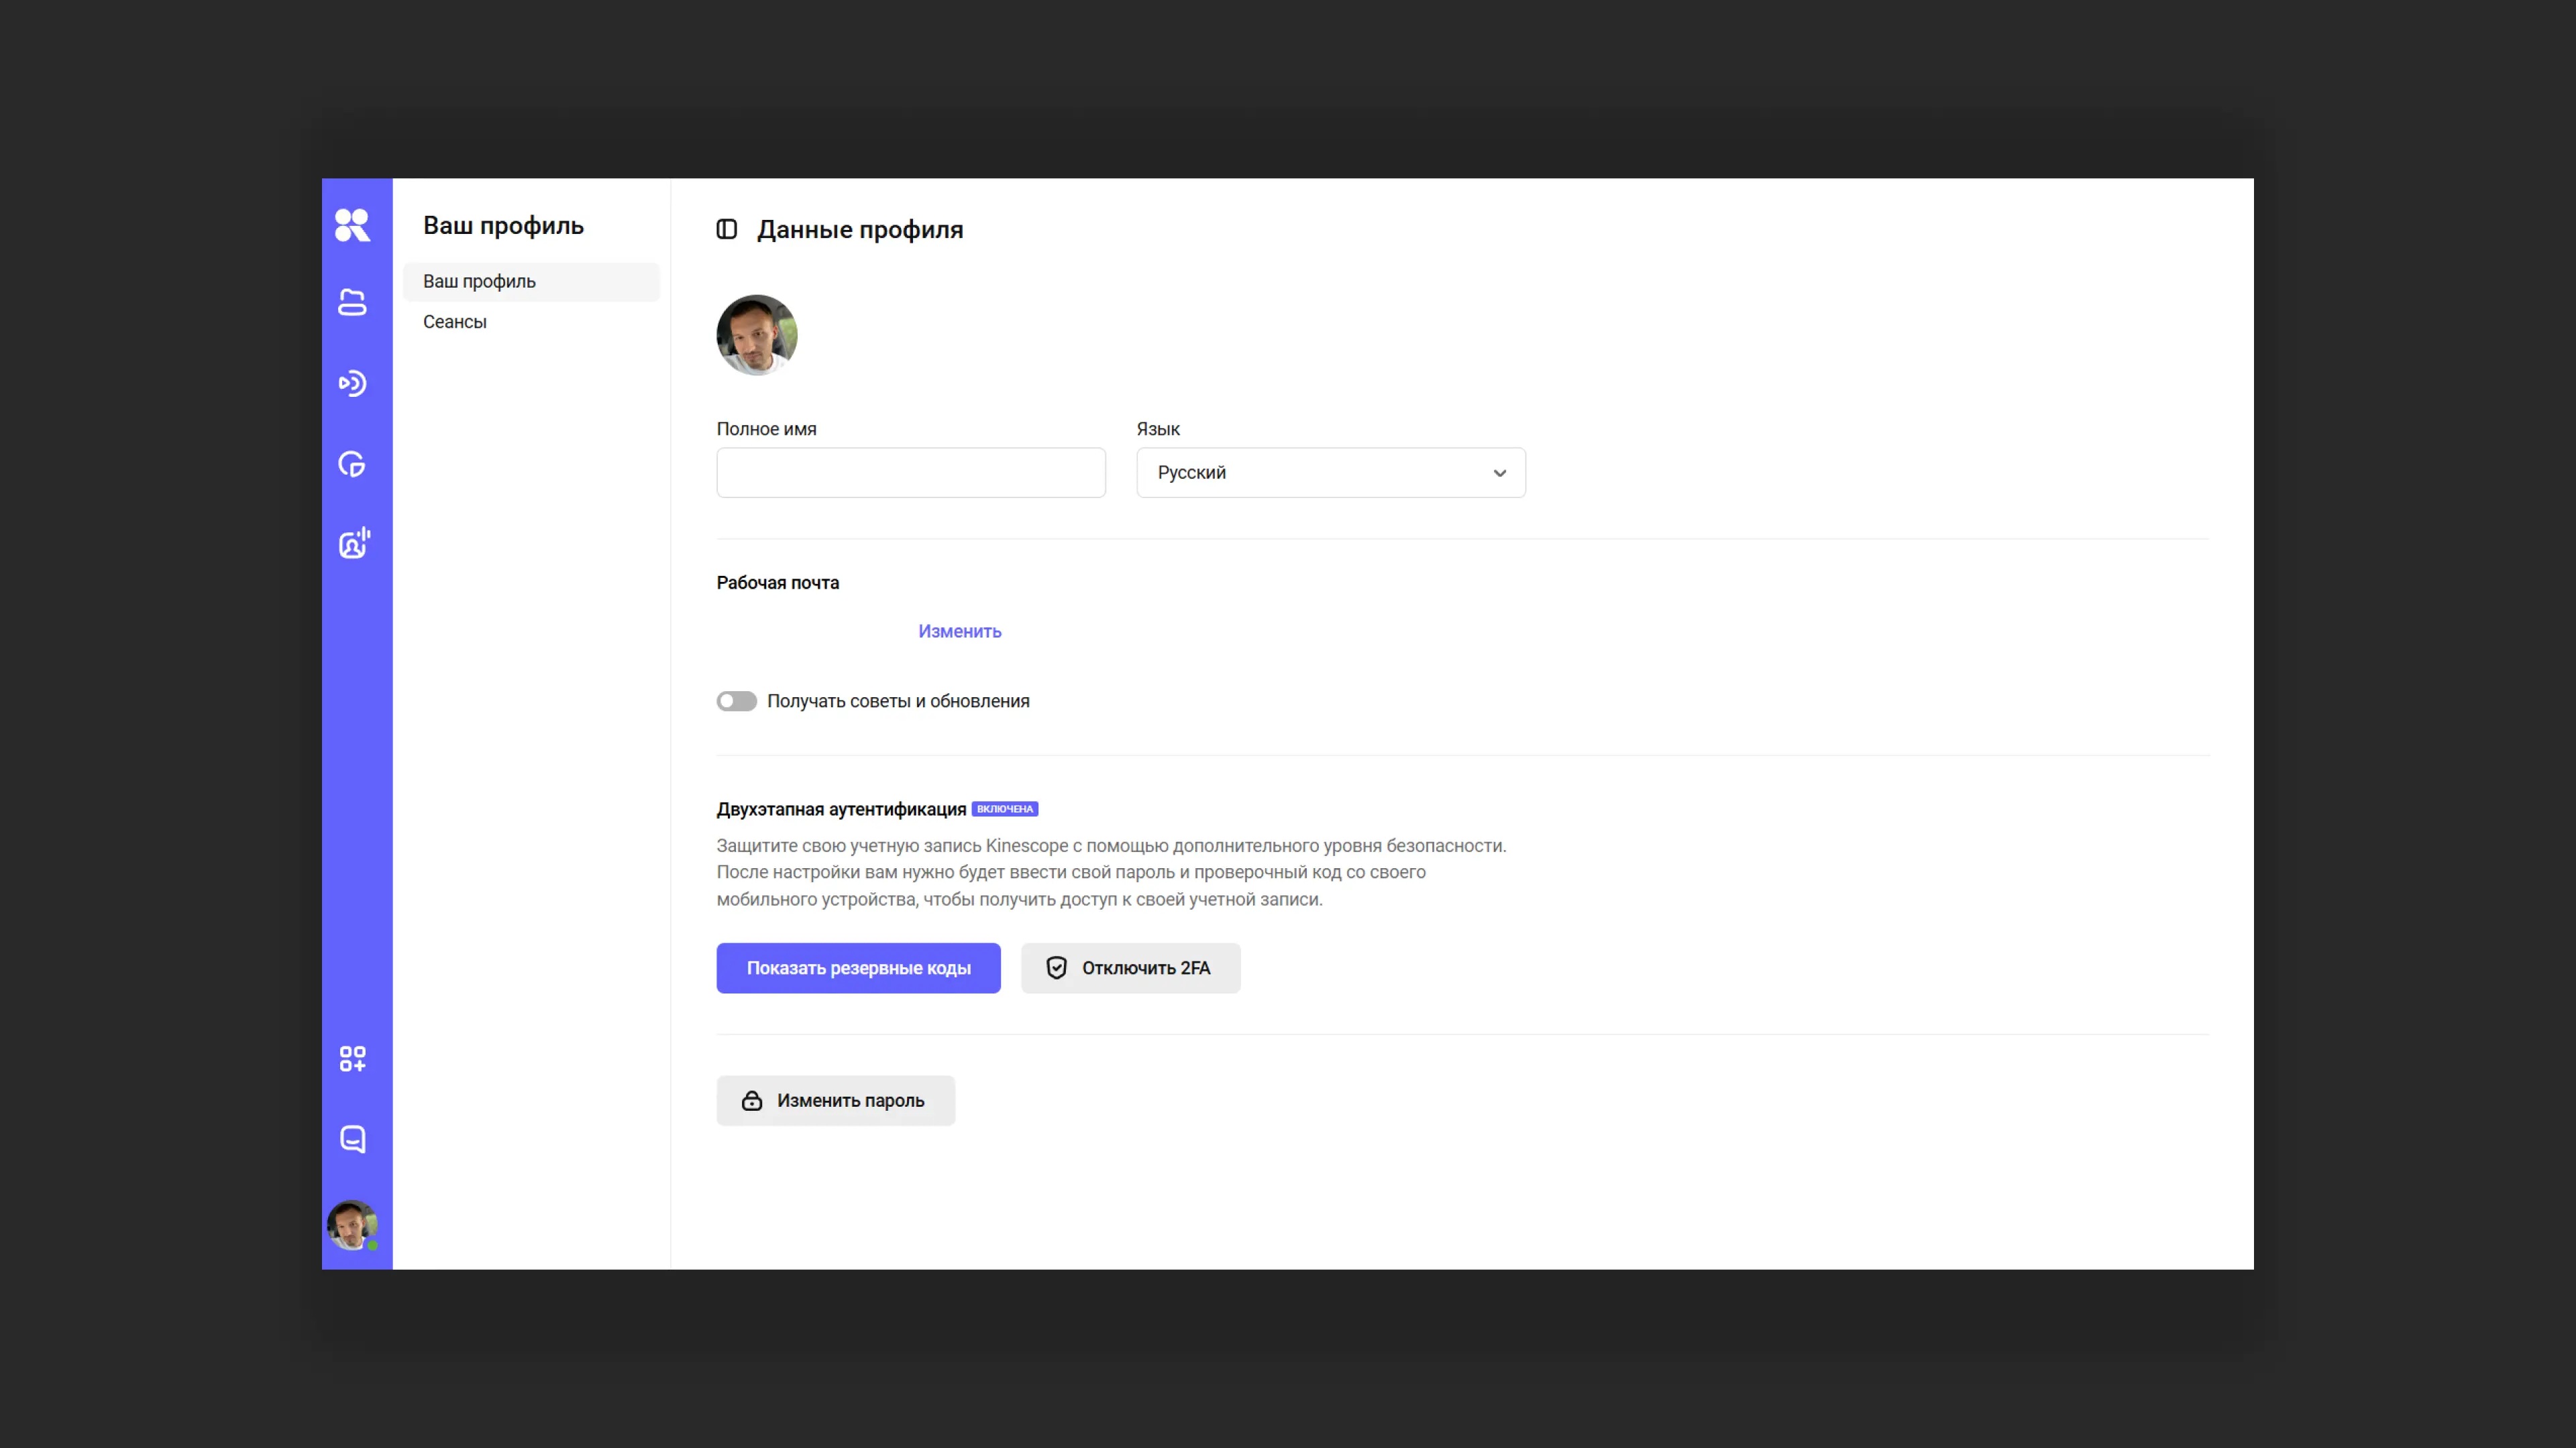The width and height of the screenshot is (2576, 1448).
Task: Click the Изменить link under Рабочая почта
Action: [959, 631]
